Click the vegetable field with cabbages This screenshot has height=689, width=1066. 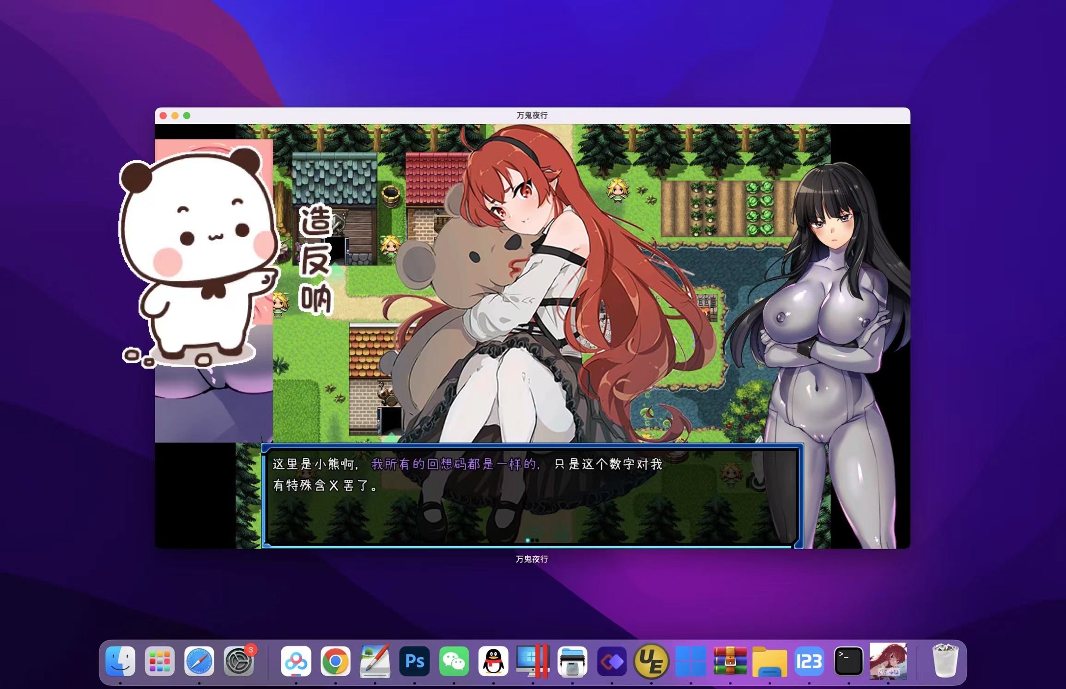tap(726, 209)
